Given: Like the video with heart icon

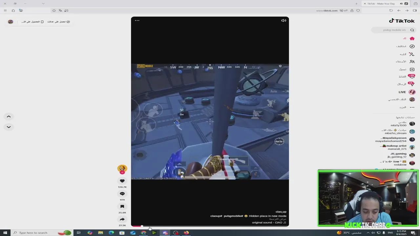Looking at the screenshot, I should (x=122, y=181).
